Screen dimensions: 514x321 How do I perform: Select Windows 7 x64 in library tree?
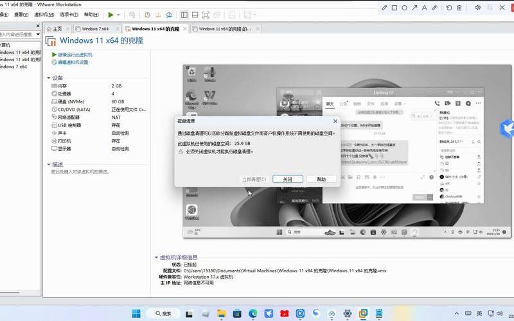point(13,67)
